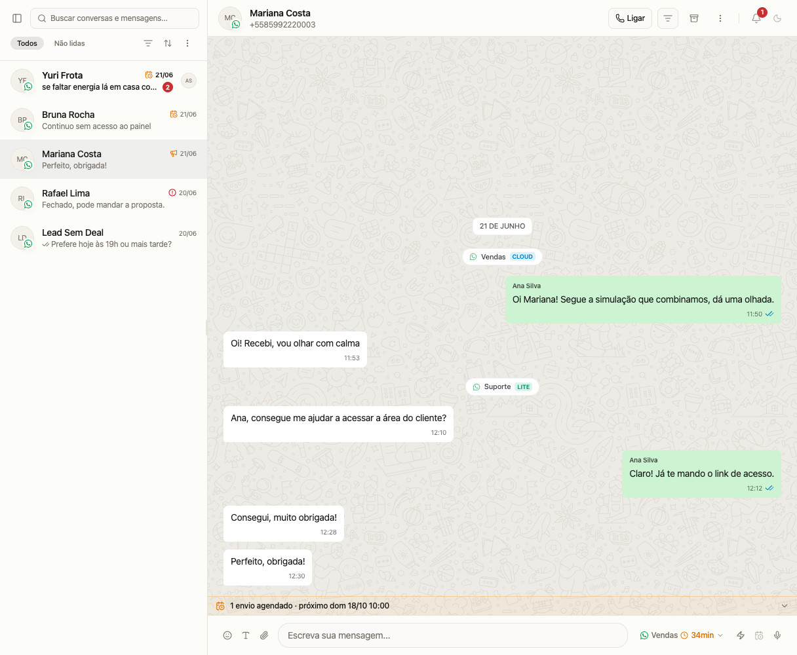Viewport: 797px width, 655px height.
Task: Focus the conversation search field
Action: (x=115, y=18)
